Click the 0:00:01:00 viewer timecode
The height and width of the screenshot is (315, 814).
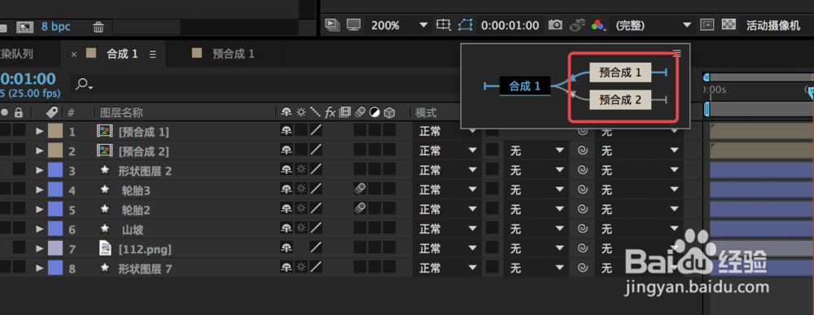point(510,25)
